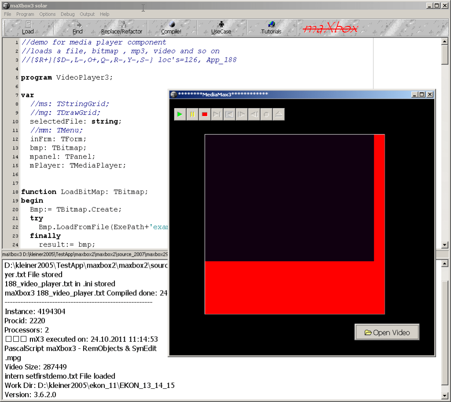The image size is (451, 402).
Task: Open the UseCase tool
Action: pos(221,28)
